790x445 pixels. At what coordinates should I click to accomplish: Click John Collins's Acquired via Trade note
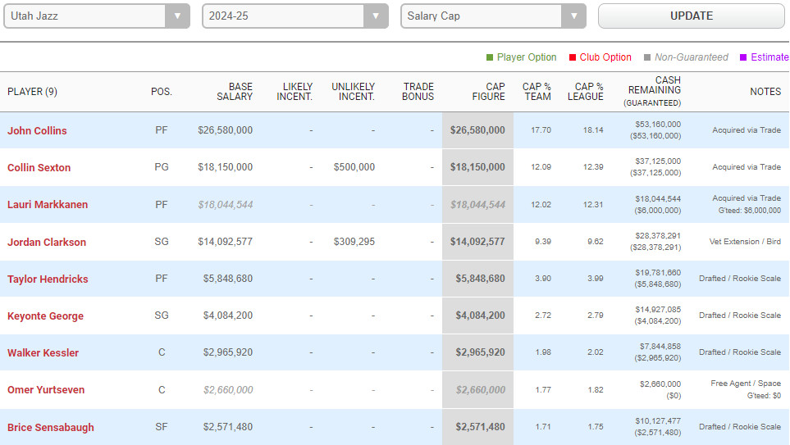coord(747,129)
